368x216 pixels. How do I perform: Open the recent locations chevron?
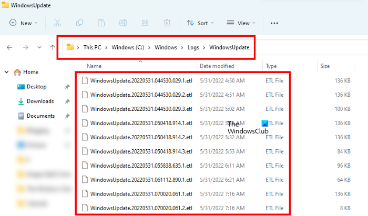click(x=39, y=48)
